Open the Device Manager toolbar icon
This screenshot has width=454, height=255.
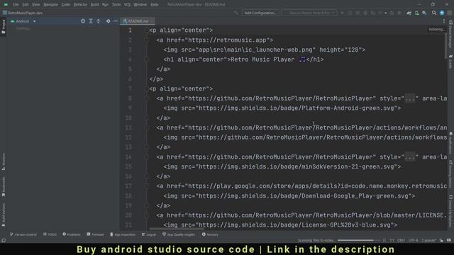coord(416,13)
